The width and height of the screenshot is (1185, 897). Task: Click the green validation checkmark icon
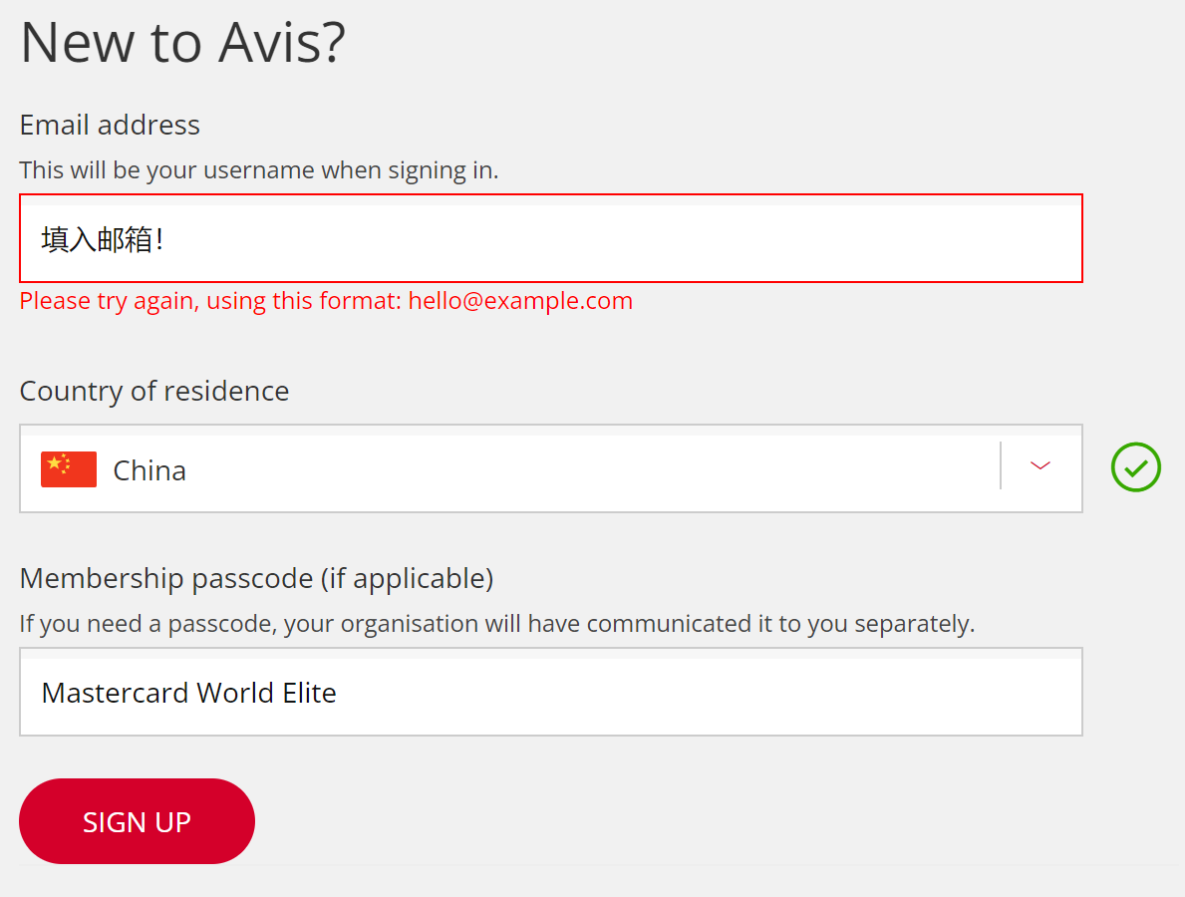pyautogui.click(x=1135, y=467)
